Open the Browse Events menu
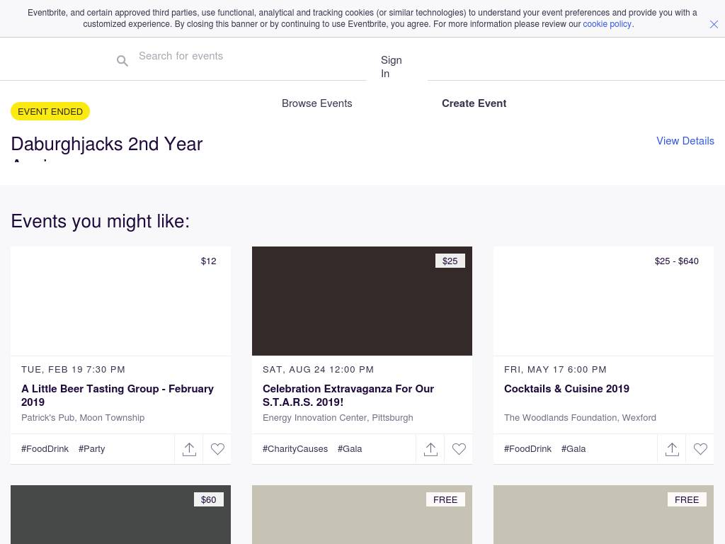The image size is (725, 544). [316, 103]
